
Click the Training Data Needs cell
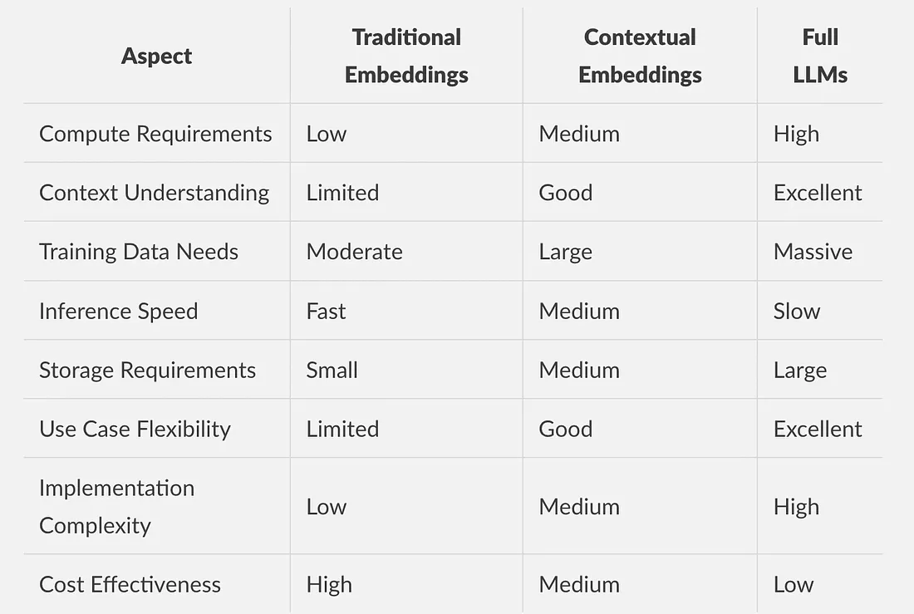tap(139, 252)
